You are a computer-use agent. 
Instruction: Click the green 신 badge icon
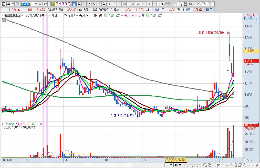(x=53, y=4)
